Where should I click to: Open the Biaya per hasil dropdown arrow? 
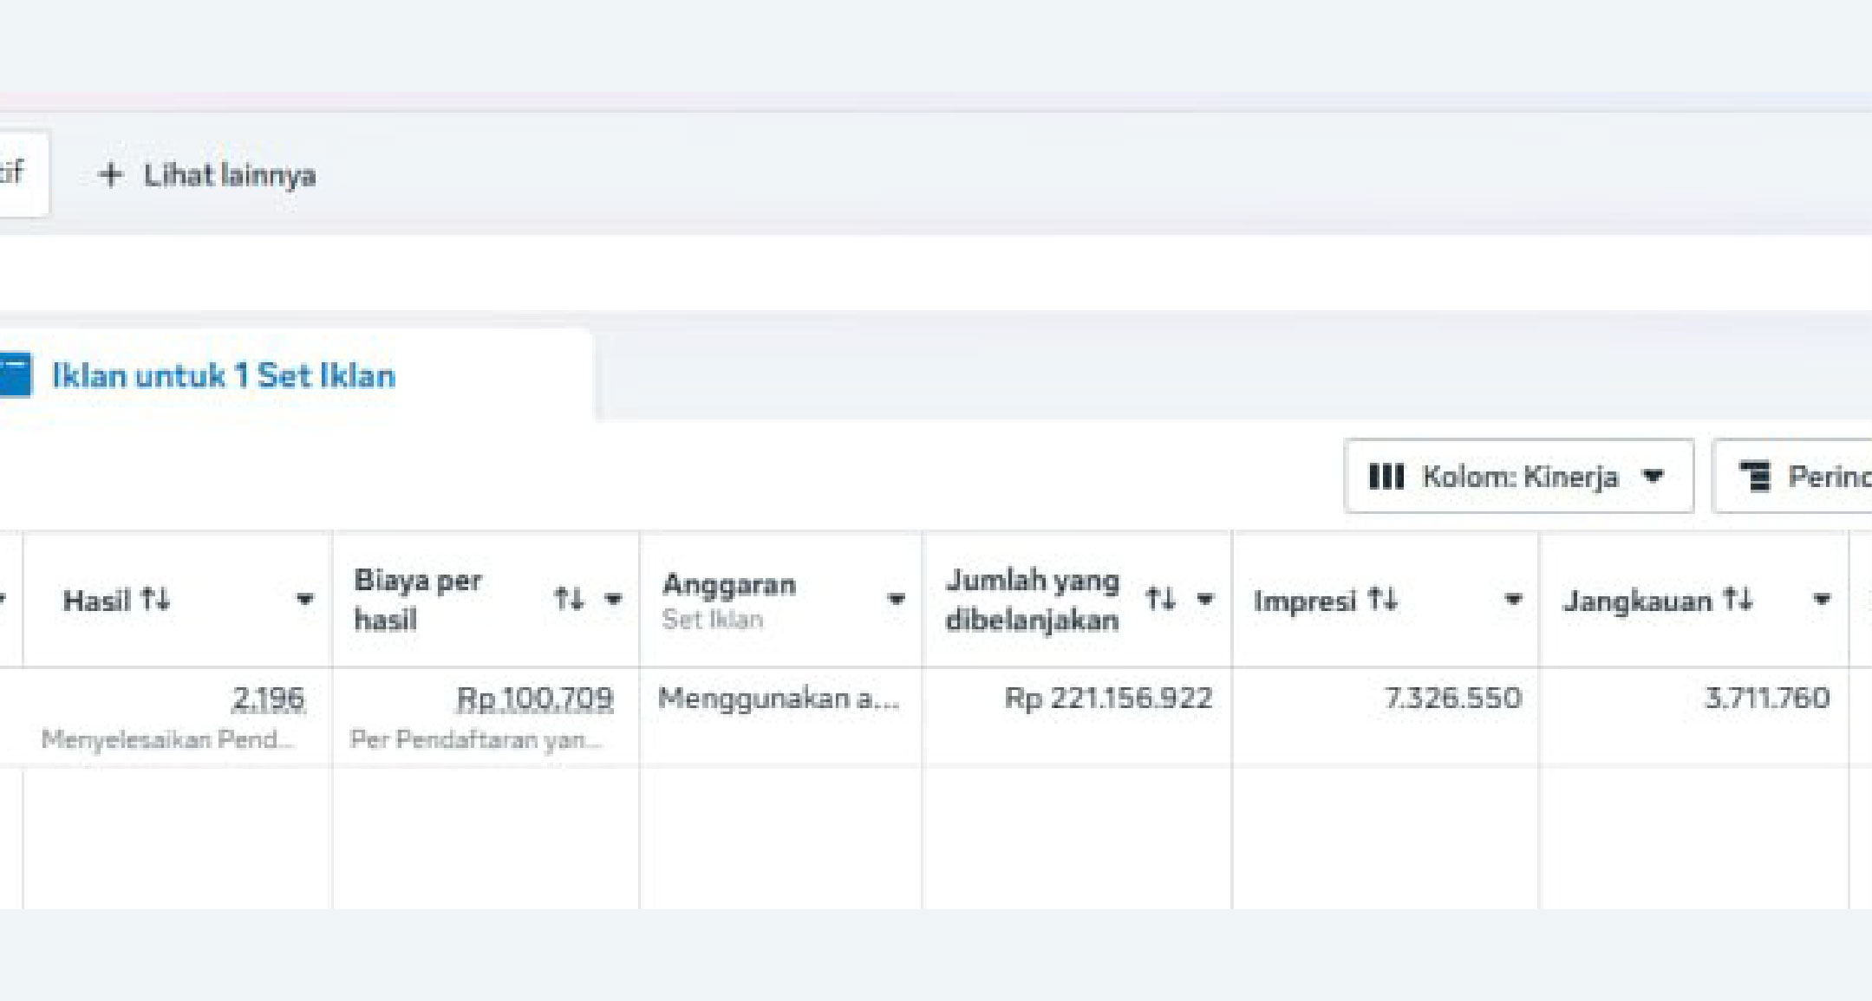click(x=613, y=600)
